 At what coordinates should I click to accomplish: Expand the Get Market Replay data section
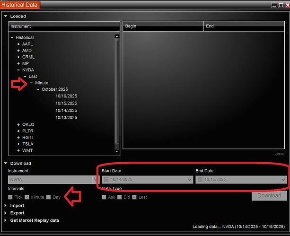[x=6, y=220]
